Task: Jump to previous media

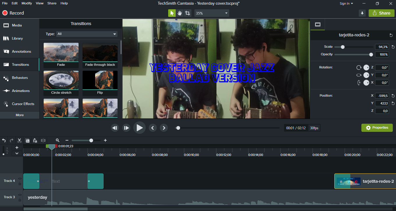Action: pos(153,128)
